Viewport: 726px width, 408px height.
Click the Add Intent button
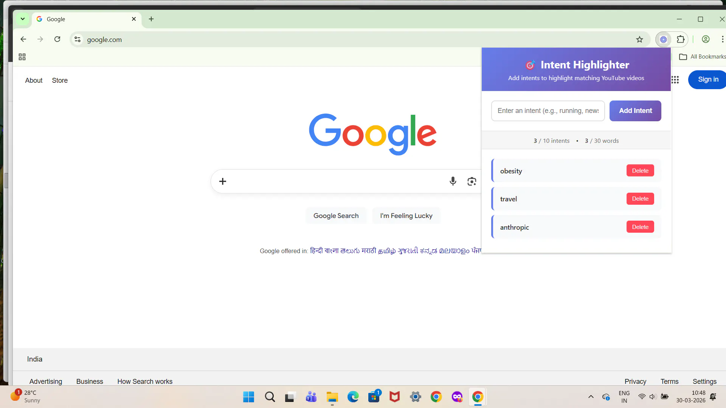[635, 111]
